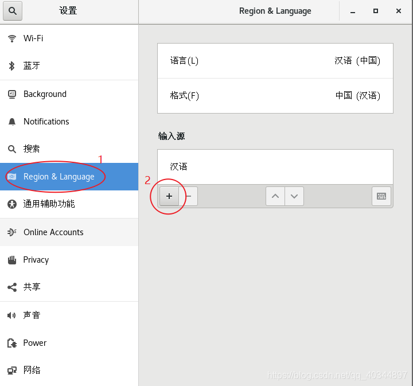The height and width of the screenshot is (386, 413).
Task: Open Notifications settings panel
Action: [x=69, y=122]
